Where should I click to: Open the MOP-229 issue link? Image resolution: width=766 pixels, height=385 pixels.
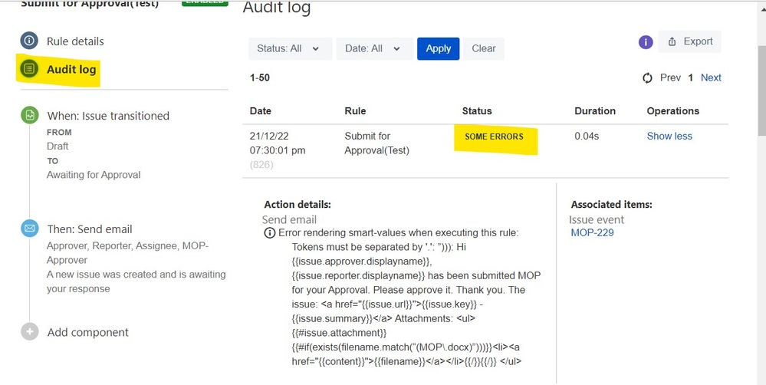tap(592, 232)
